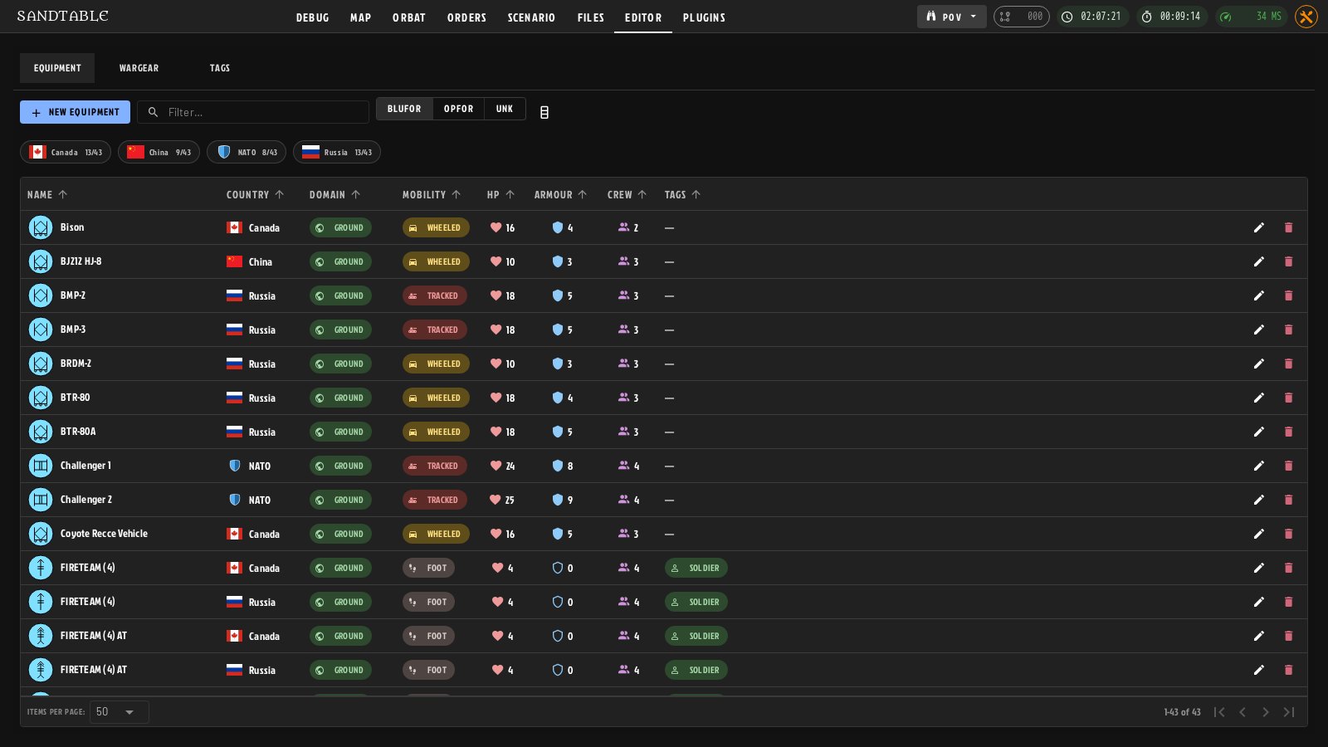Click the compact list density icon

(544, 112)
